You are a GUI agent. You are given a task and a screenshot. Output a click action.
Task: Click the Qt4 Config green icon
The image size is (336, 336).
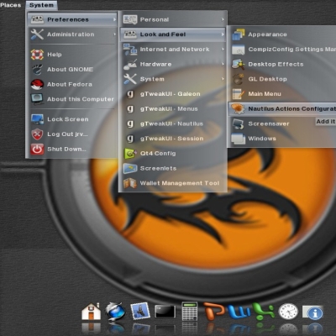click(x=130, y=154)
